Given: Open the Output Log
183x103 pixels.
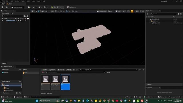Looking at the screenshot, I should click(x=18, y=97).
